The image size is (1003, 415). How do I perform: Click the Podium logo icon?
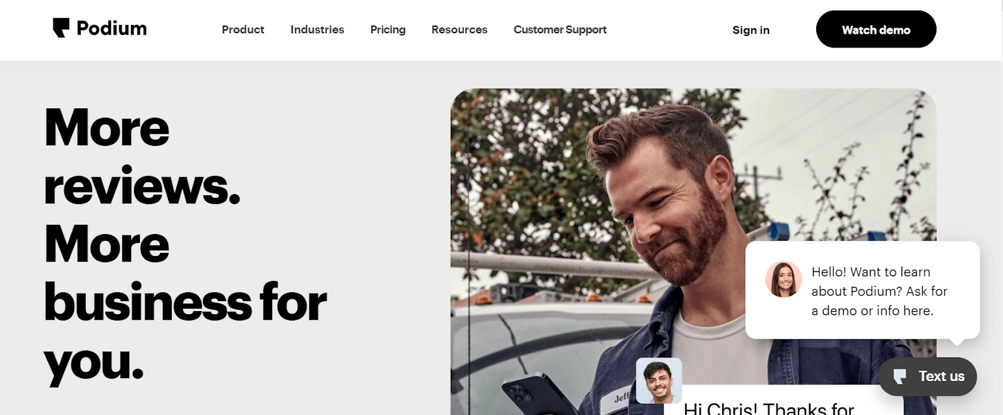61,28
